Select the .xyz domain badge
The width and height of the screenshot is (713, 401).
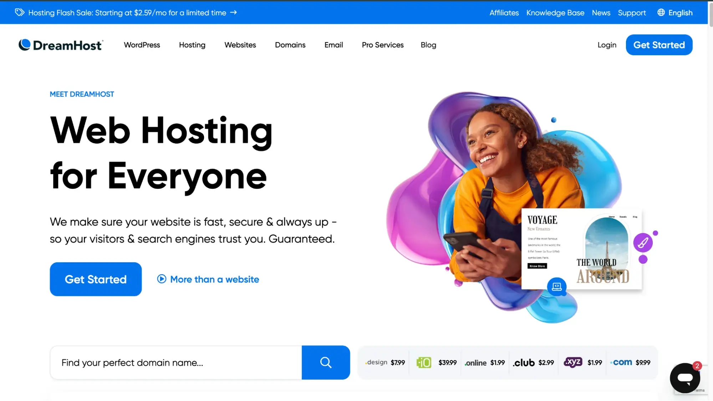coord(573,362)
